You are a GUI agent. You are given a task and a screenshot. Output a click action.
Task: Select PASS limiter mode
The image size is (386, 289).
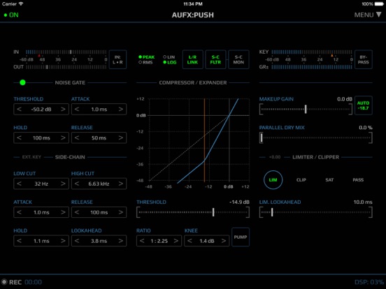click(358, 180)
